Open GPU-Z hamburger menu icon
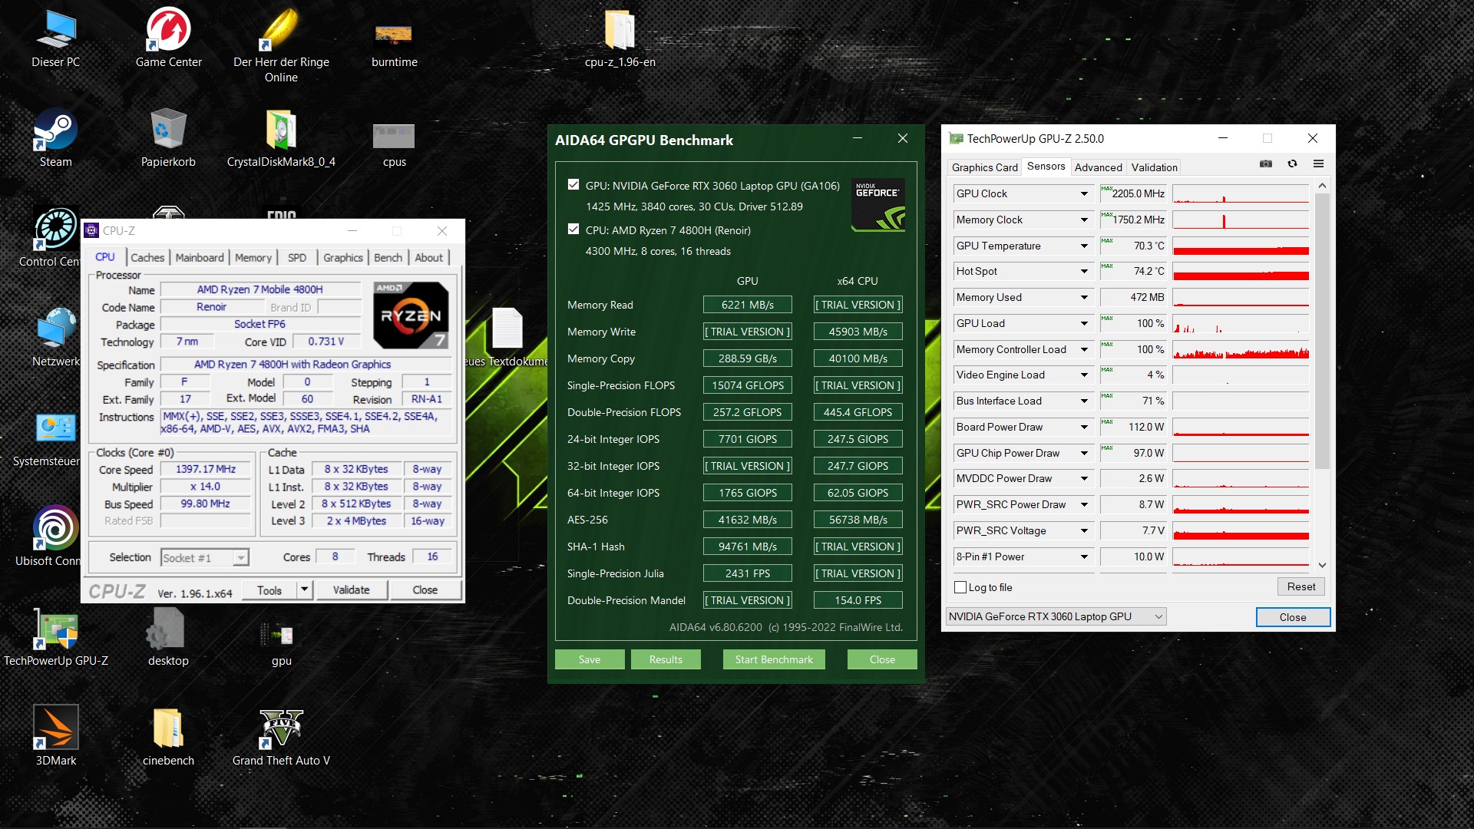 (x=1318, y=163)
